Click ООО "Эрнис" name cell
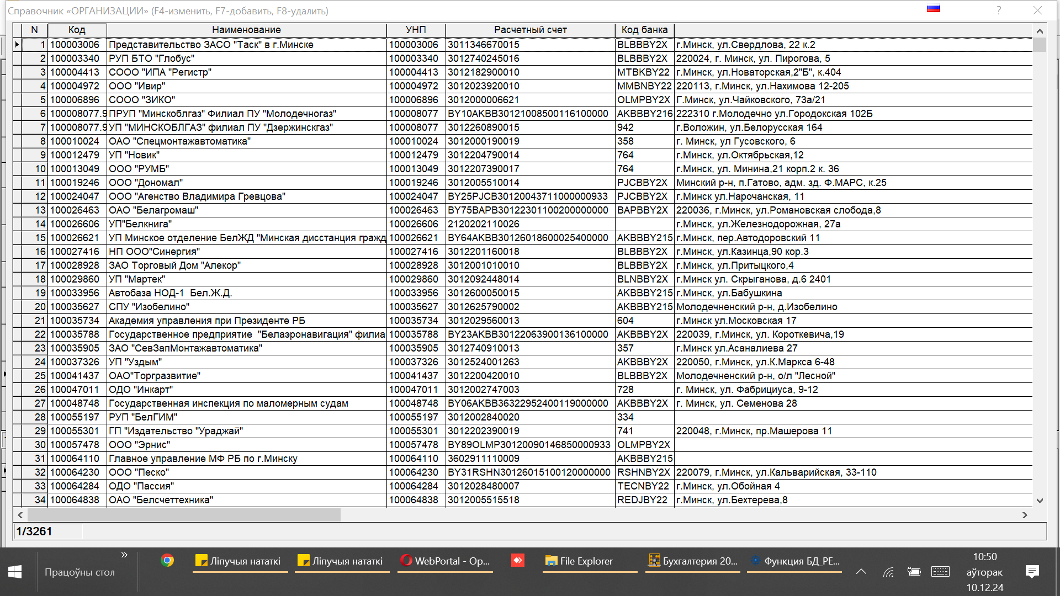Viewport: 1060px width, 596px height. coord(246,445)
